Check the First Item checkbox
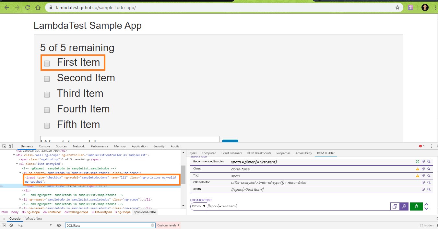 pyautogui.click(x=47, y=63)
